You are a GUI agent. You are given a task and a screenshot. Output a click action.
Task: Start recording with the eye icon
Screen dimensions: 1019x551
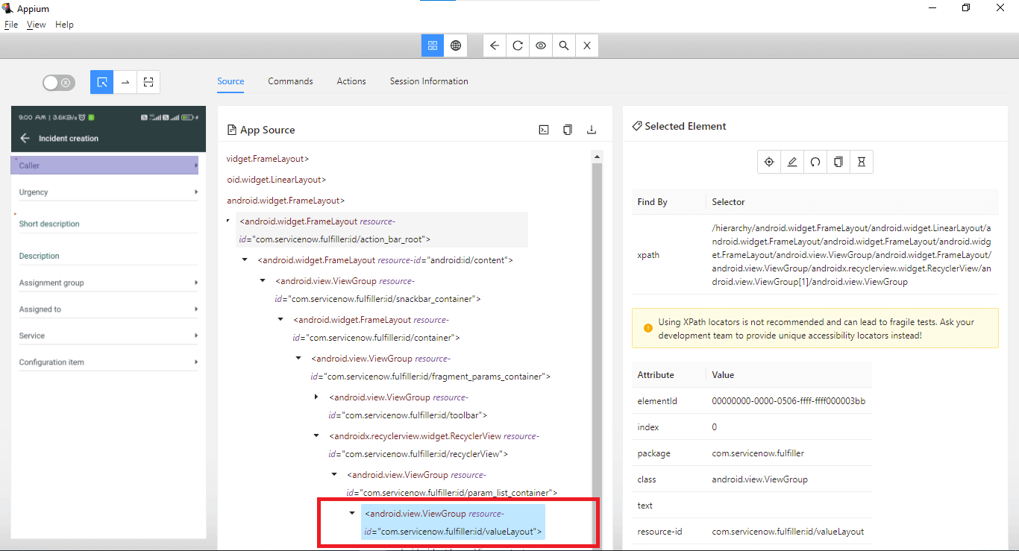541,45
